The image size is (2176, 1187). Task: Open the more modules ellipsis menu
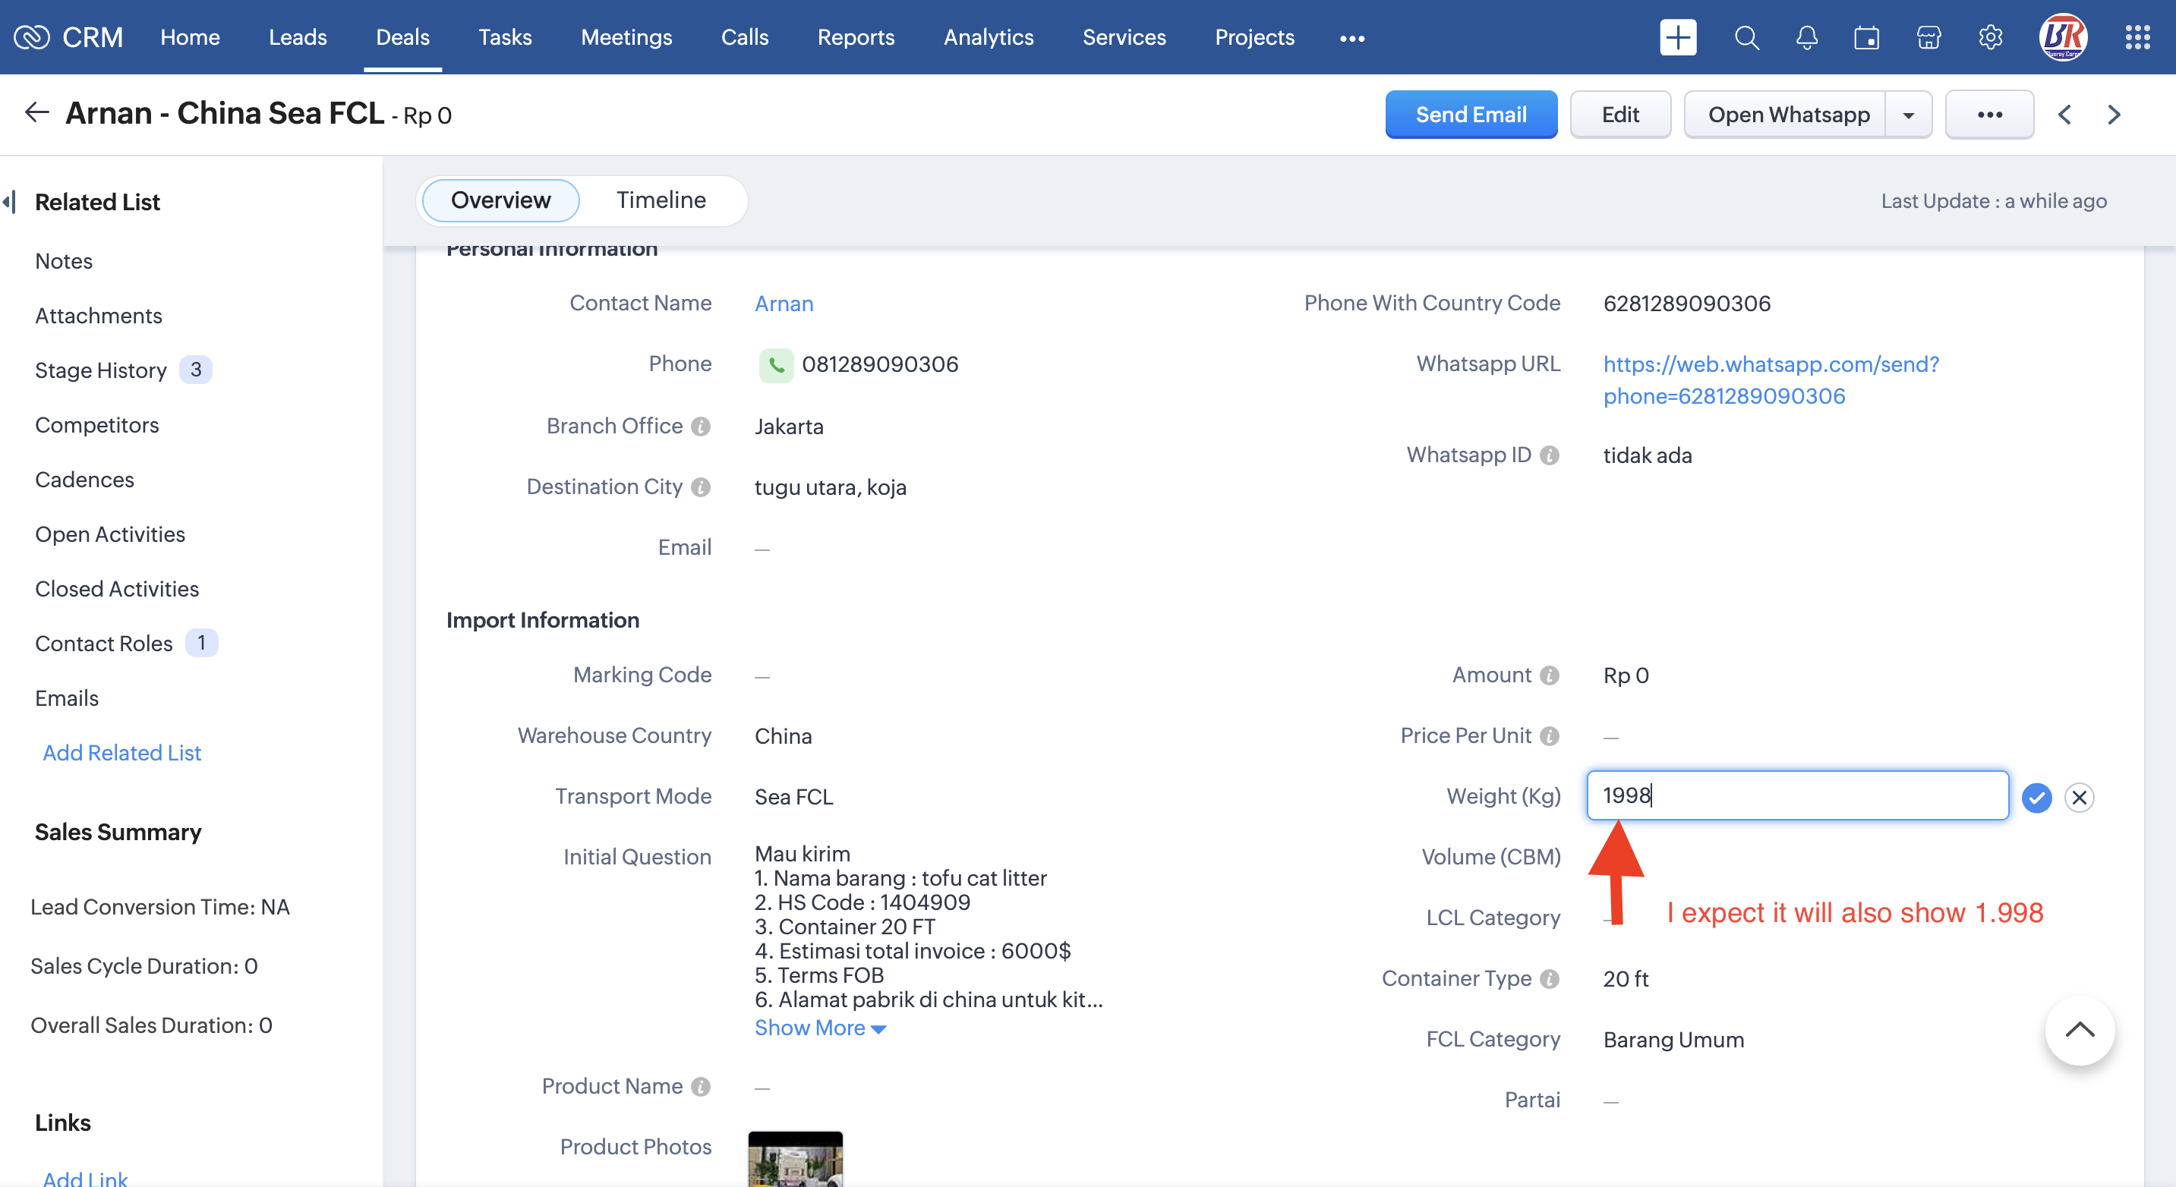1351,38
